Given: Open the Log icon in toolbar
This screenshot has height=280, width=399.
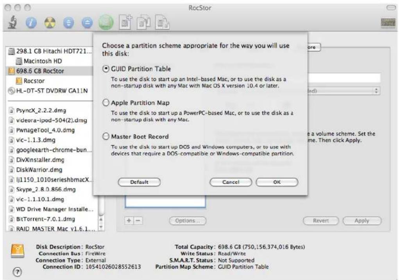Looking at the screenshot, I should coord(388,23).
